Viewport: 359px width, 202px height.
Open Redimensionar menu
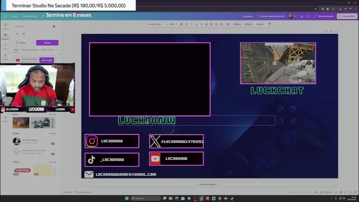pyautogui.click(x=30, y=16)
